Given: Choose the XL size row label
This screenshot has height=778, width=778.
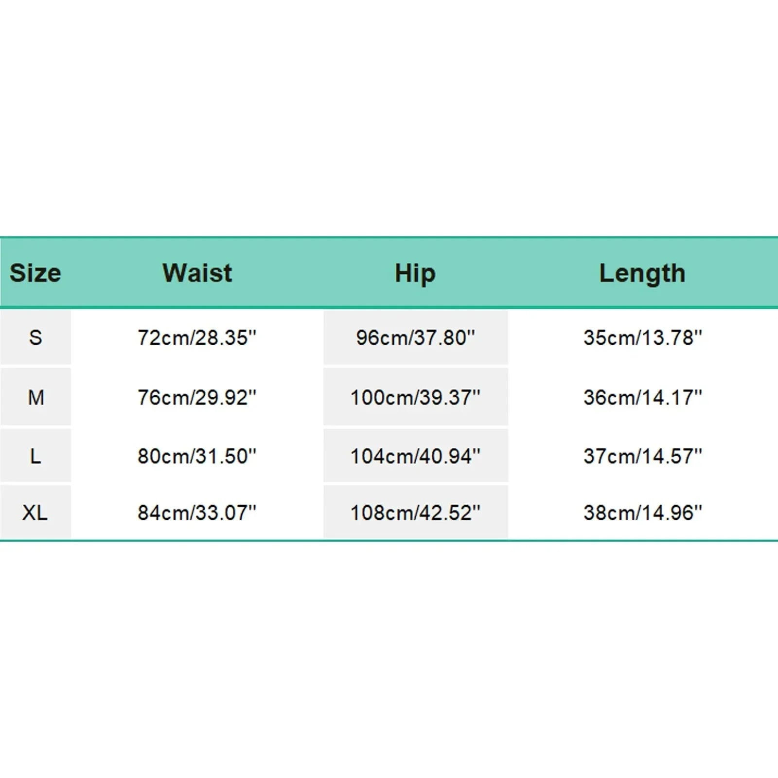Looking at the screenshot, I should [35, 513].
